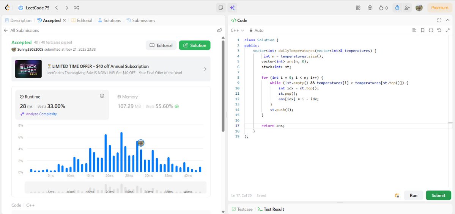Collapse the Code panel chevron
Viewport: 455px width, 214px height.
(447, 20)
